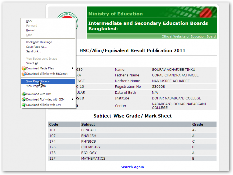This screenshot has height=175, width=233.
Task: Click grade A for English
Action: pos(193,136)
